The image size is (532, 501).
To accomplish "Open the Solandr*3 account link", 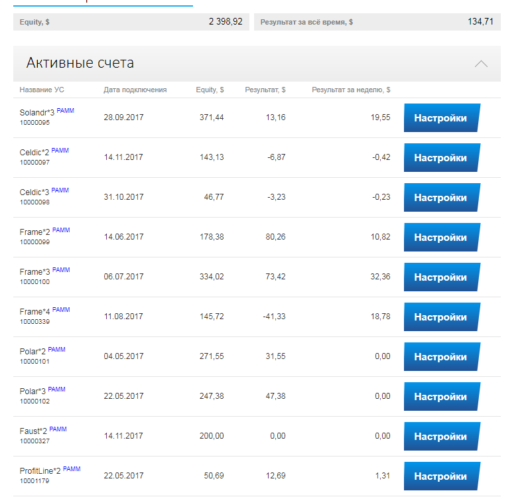I will tap(36, 113).
